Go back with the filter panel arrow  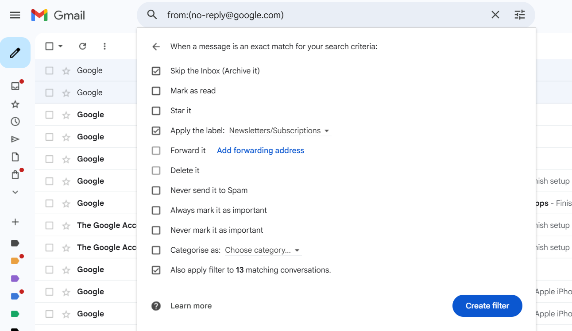point(156,46)
